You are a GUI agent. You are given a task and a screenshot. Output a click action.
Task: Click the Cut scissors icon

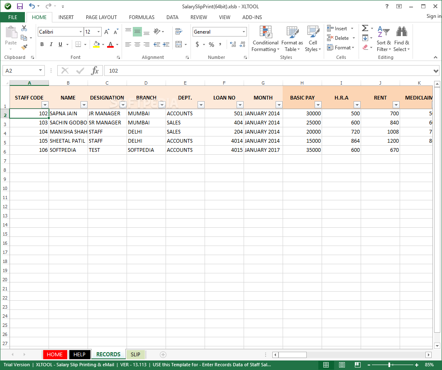pos(24,28)
